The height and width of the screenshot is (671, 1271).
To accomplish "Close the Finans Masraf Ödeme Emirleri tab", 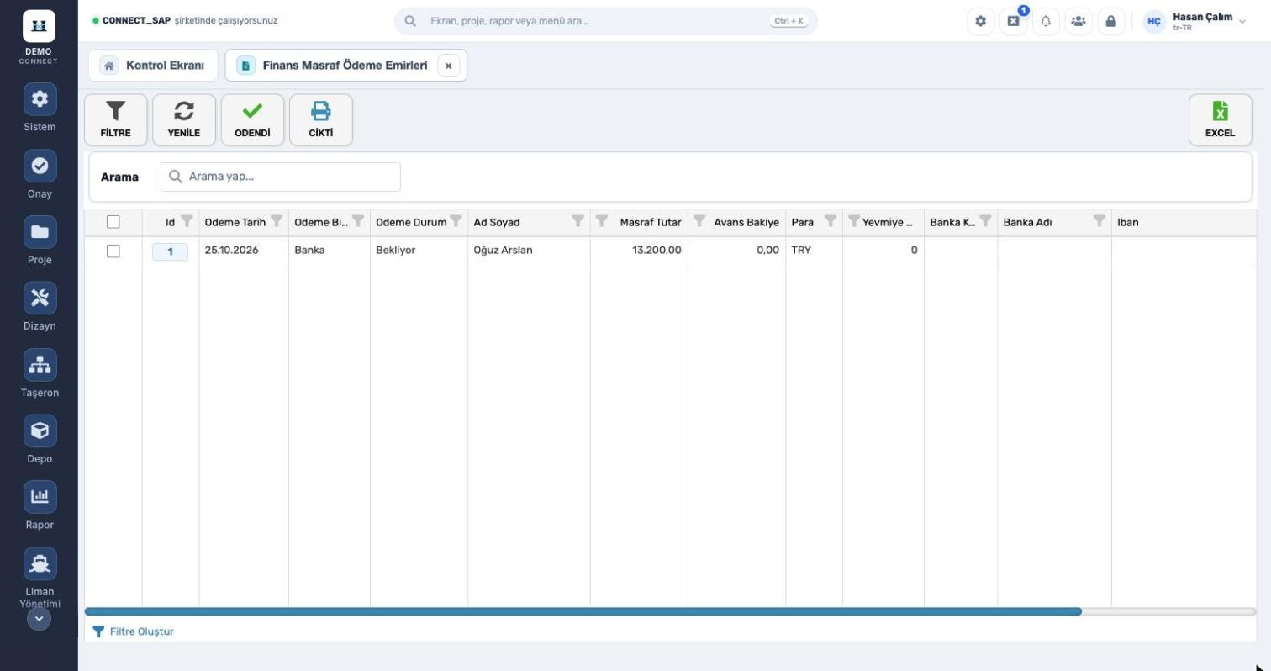I will pyautogui.click(x=448, y=66).
